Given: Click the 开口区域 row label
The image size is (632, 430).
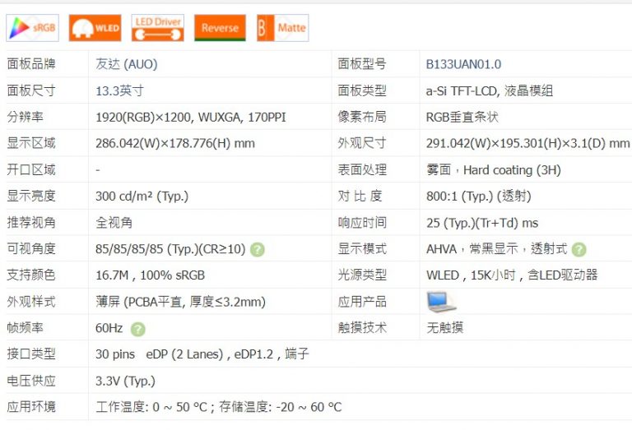Looking at the screenshot, I should click(x=31, y=170).
